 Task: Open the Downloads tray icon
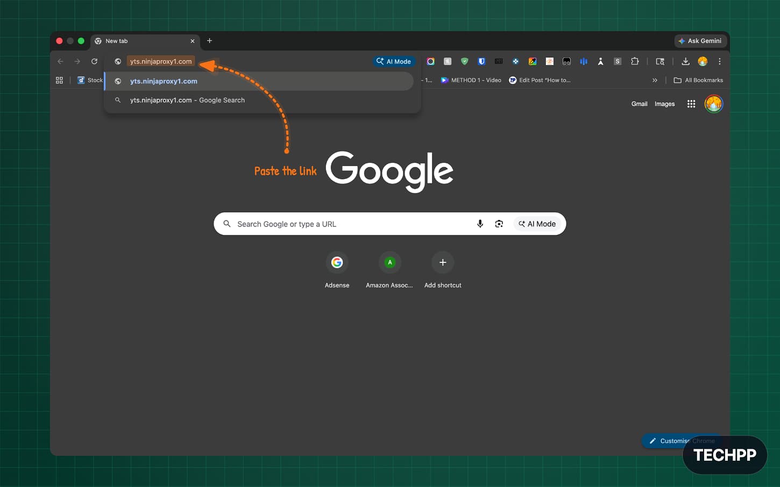(x=685, y=61)
